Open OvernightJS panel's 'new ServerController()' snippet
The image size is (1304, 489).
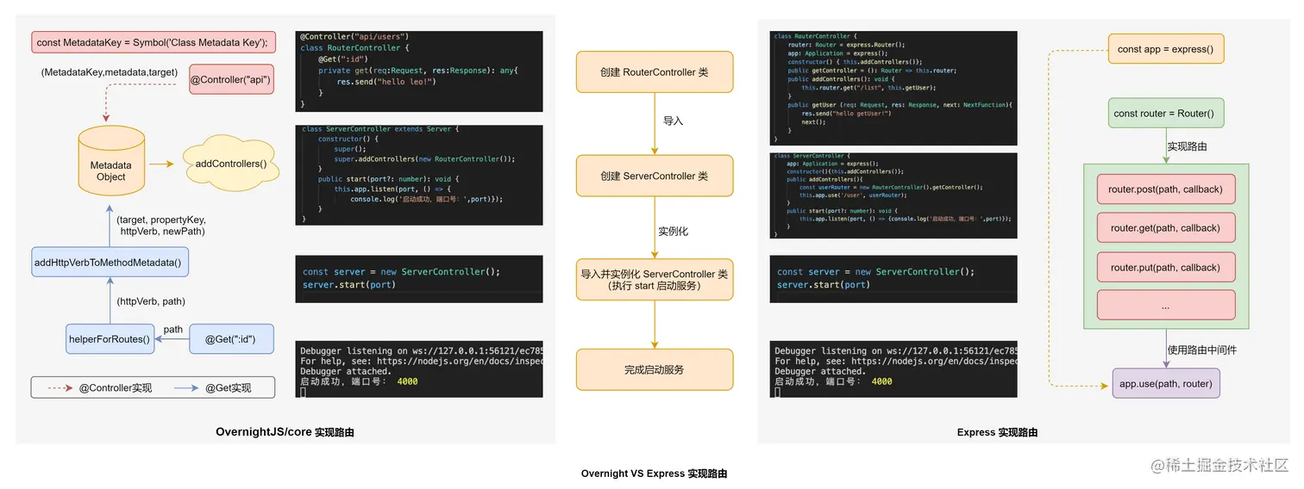coord(419,278)
